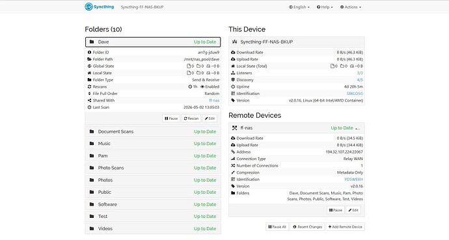
Task: Expand the Photo Scans folder
Action: (153, 168)
